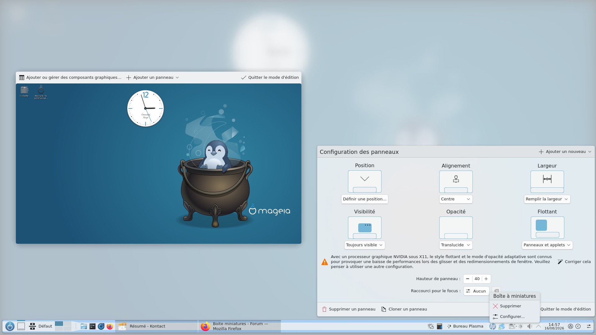Click Quitter le mode d'édition in the top toolbar
Screen dimensions: 596x335
point(270,78)
